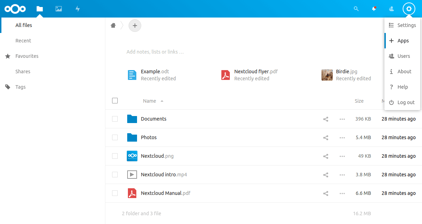Toggle the Name column sort arrow

click(162, 101)
